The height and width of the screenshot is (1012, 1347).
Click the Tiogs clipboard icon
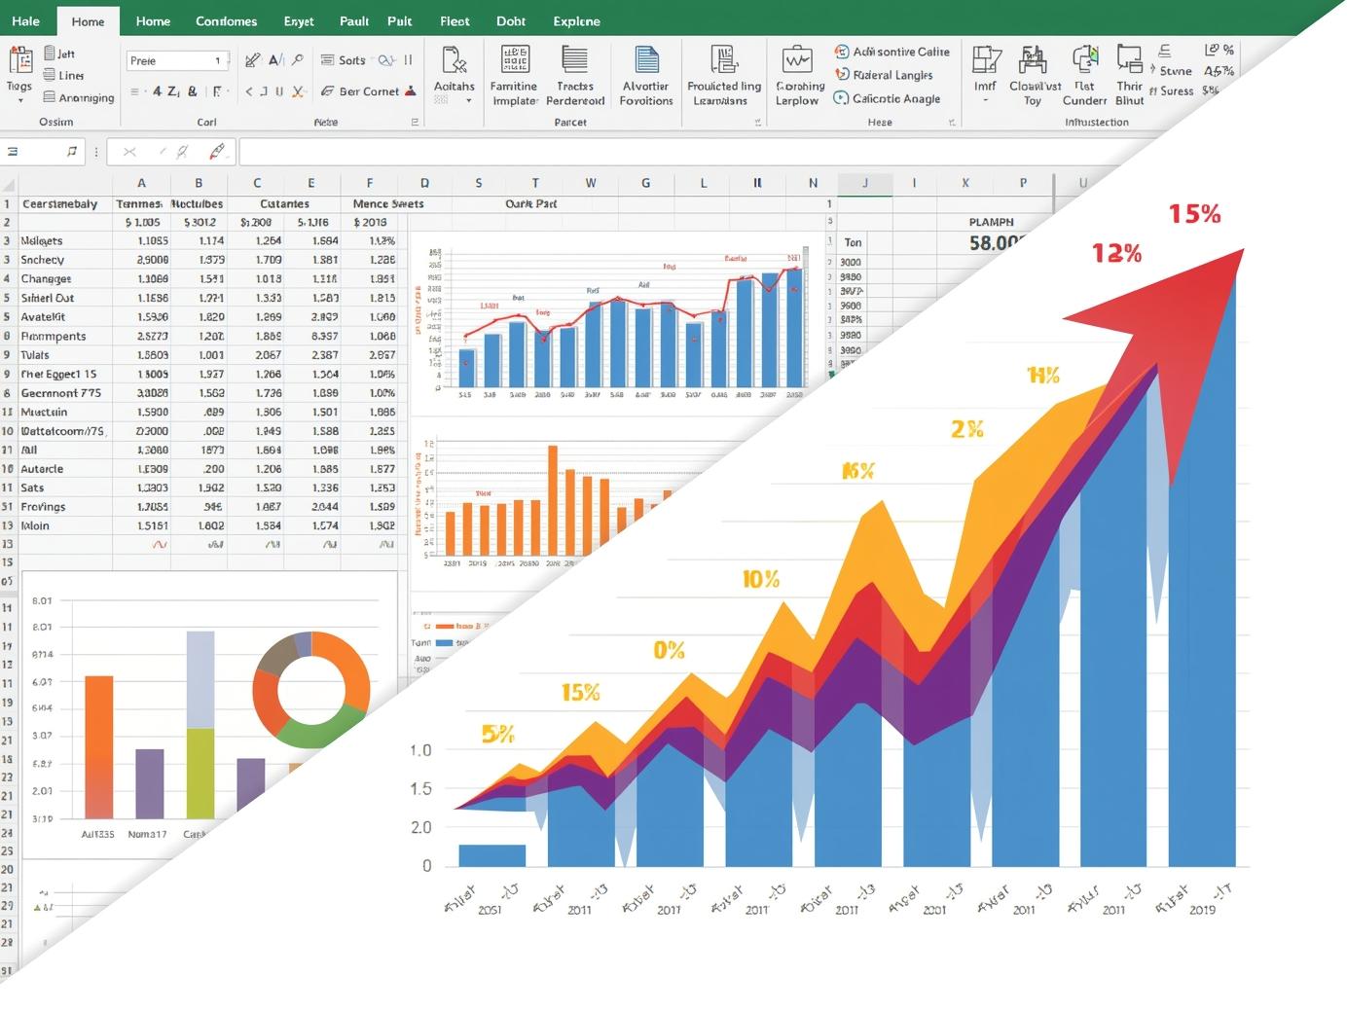(x=19, y=61)
